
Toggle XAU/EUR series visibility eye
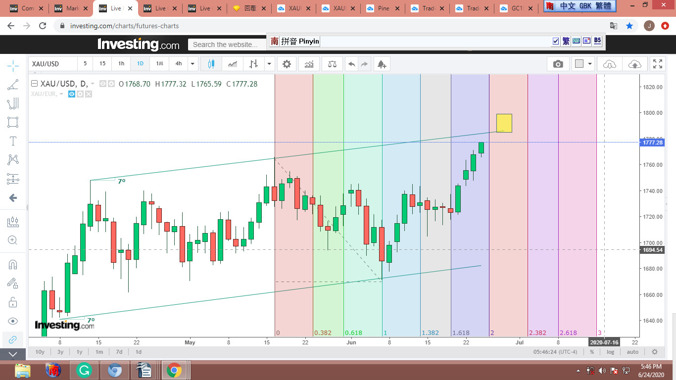coord(72,94)
